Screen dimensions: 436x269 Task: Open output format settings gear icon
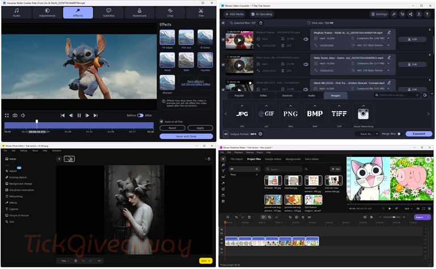click(260, 134)
